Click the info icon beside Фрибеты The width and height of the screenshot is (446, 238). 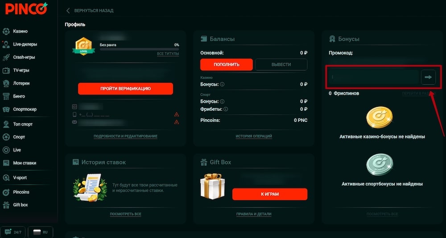[226, 109]
